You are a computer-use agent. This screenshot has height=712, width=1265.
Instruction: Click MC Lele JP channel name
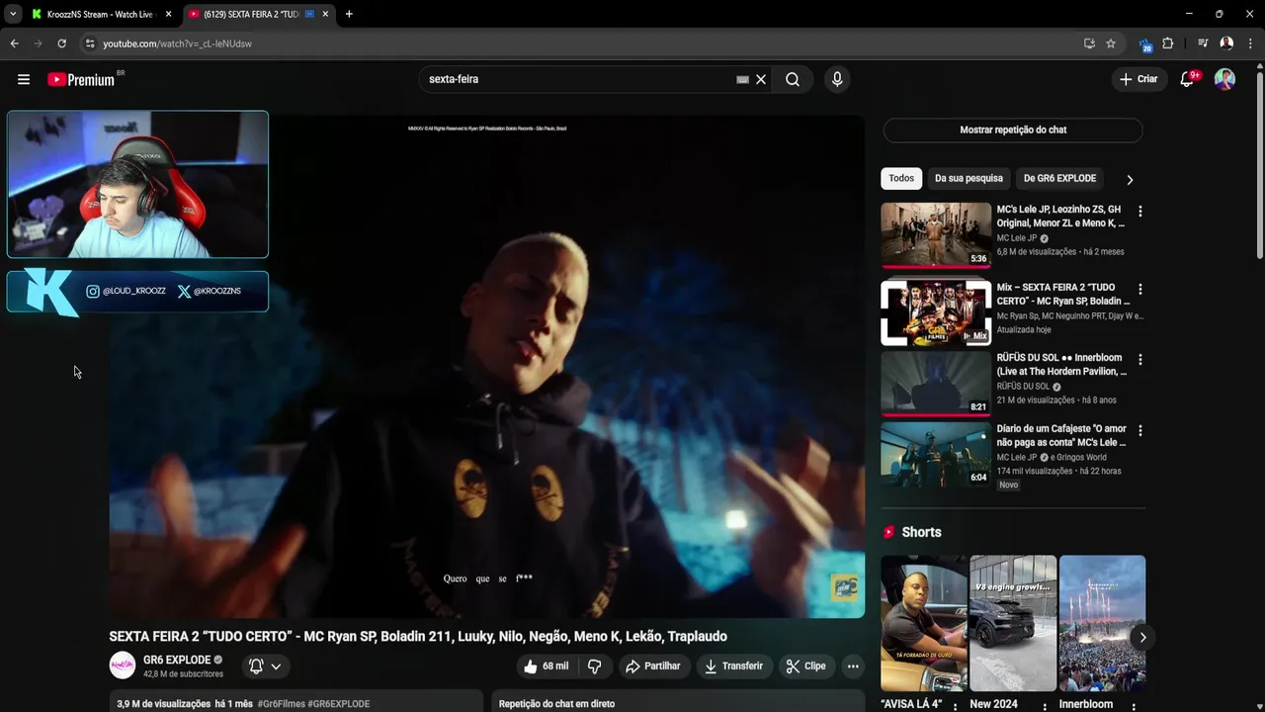[1017, 238]
